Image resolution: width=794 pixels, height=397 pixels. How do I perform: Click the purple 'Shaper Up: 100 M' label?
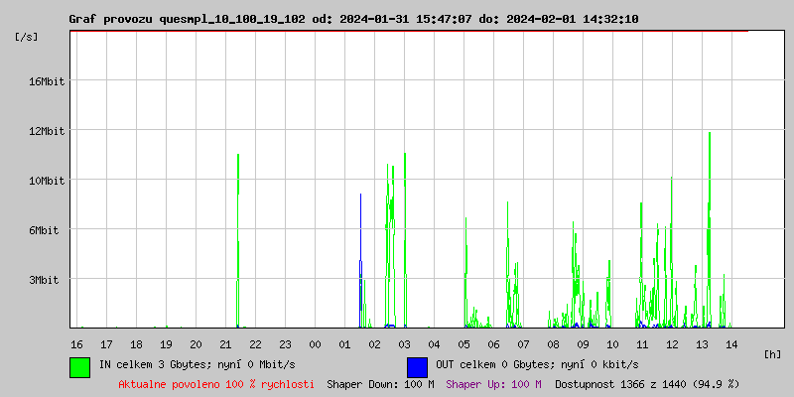493,384
